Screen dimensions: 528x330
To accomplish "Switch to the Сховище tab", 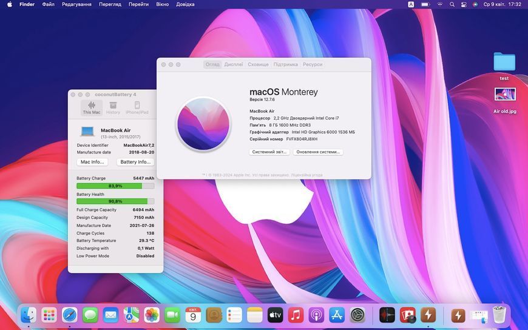I will [259, 64].
